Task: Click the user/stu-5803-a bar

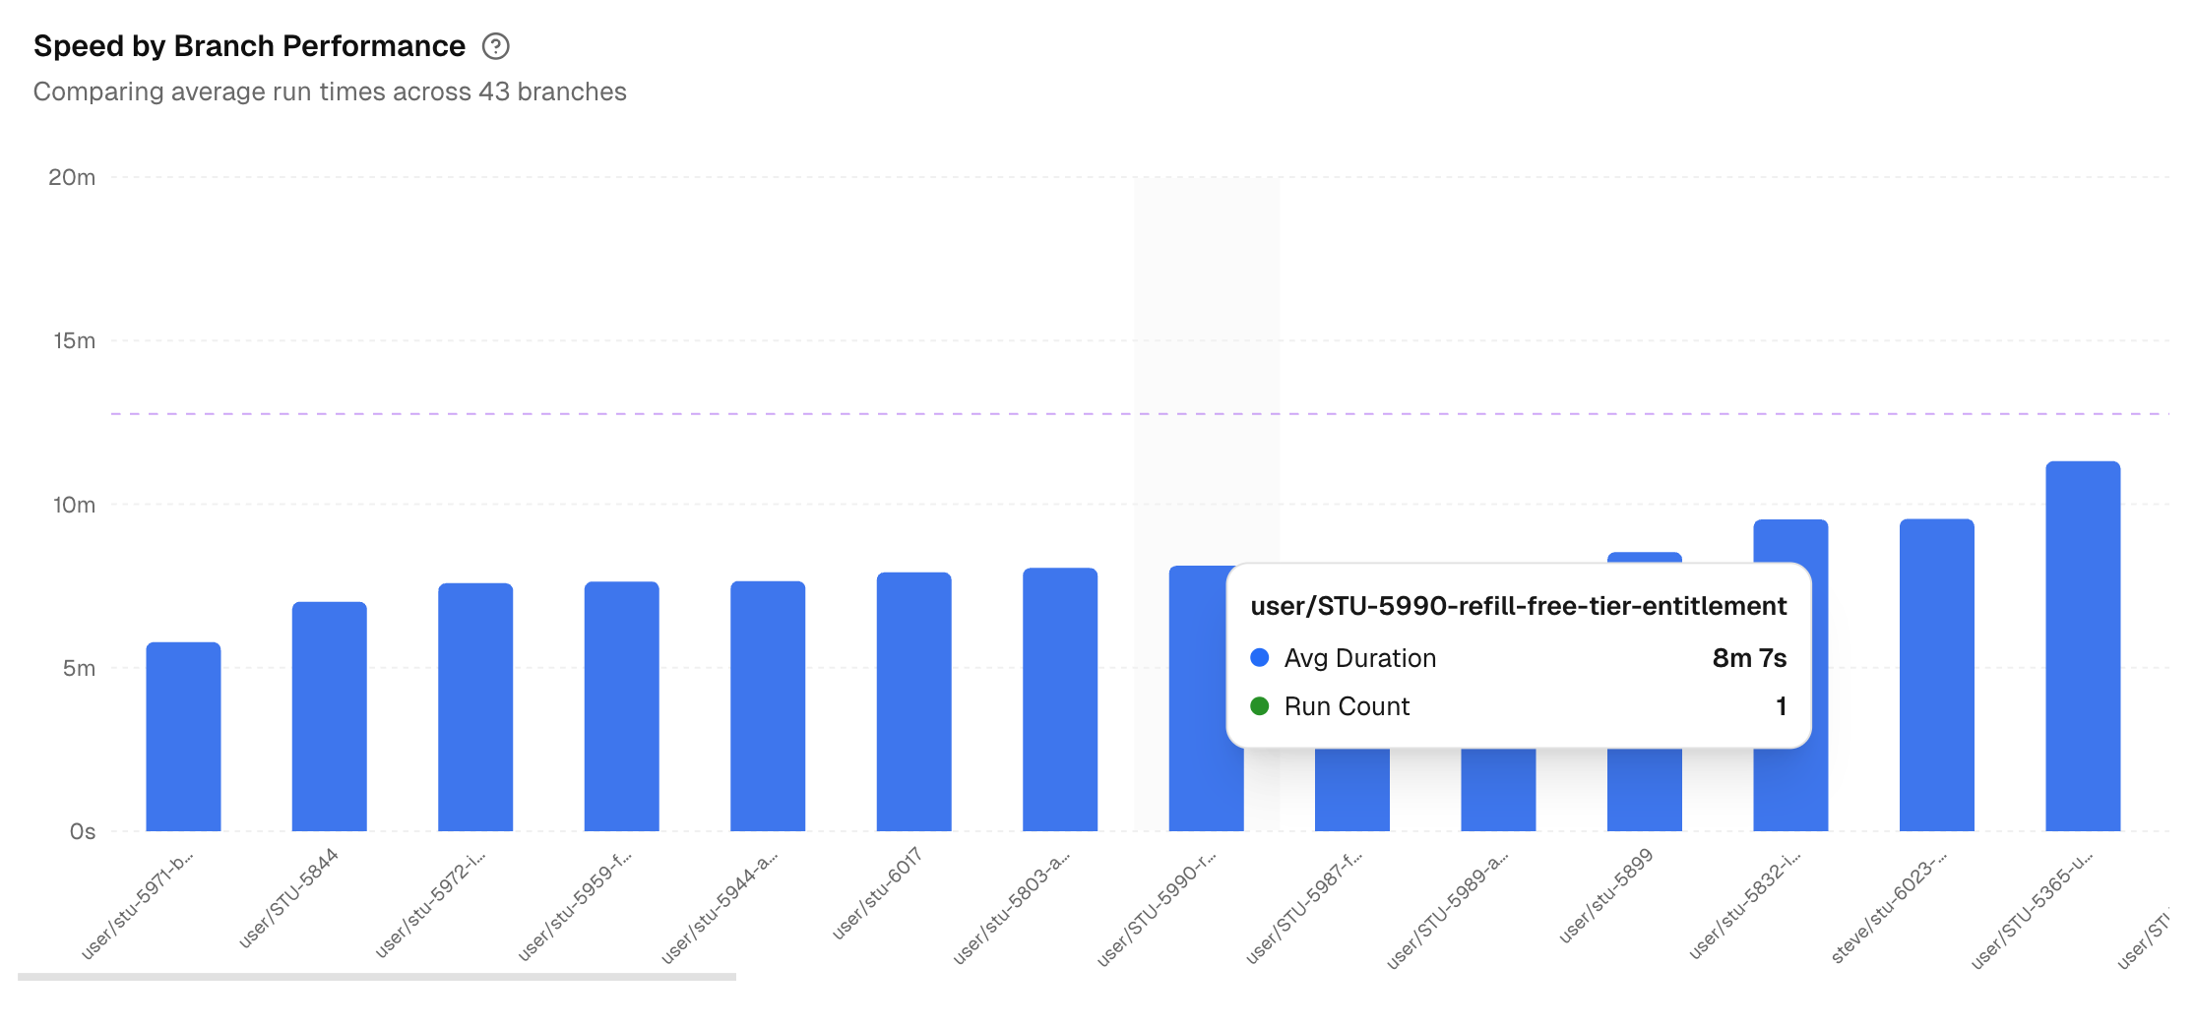Action: (1060, 700)
